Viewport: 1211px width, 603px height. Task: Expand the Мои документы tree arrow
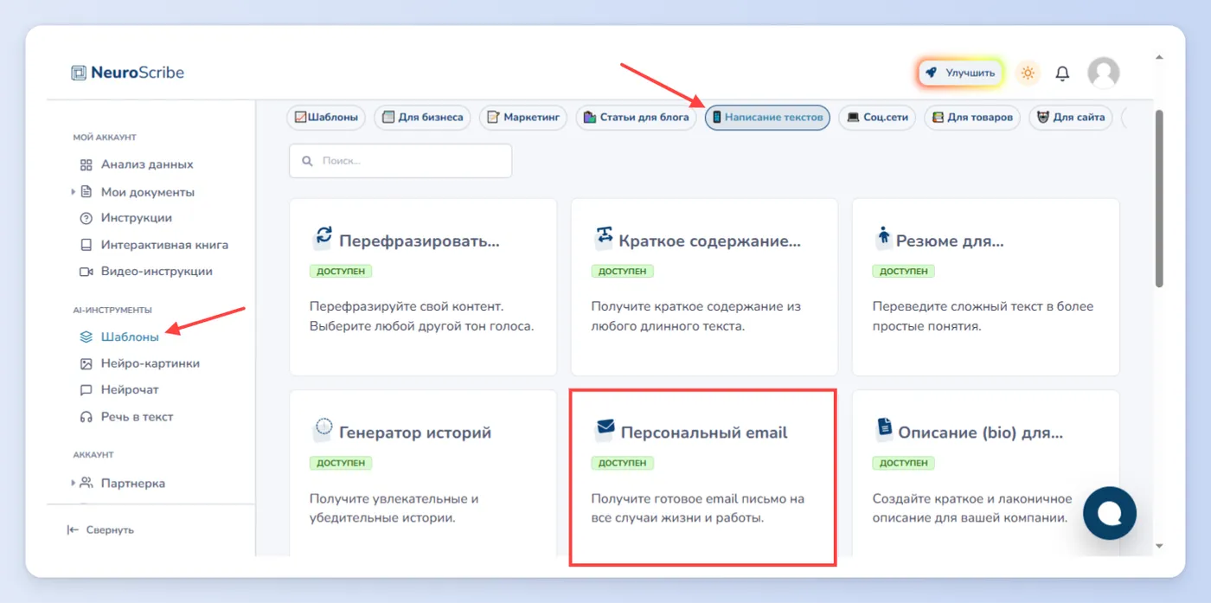[74, 192]
